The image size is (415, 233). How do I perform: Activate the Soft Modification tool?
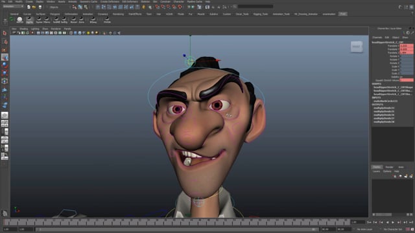[5, 89]
